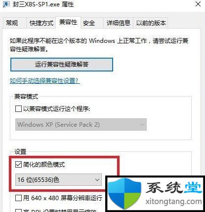Click the xitongtang.com watermark text

173,202
